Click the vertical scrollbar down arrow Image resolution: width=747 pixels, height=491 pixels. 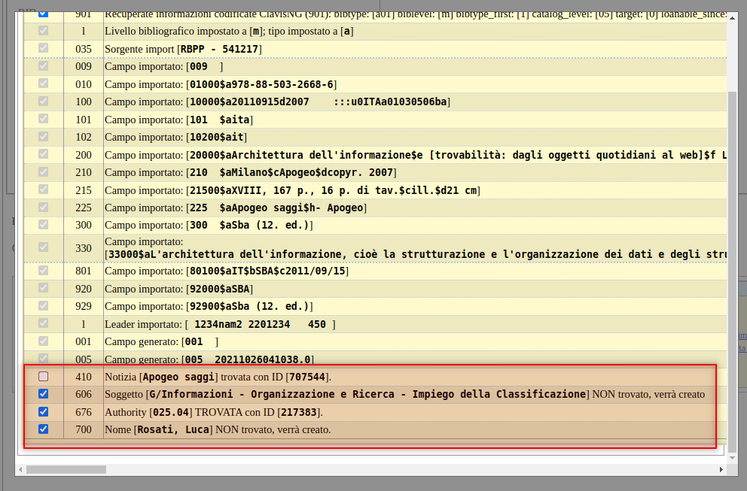733,456
